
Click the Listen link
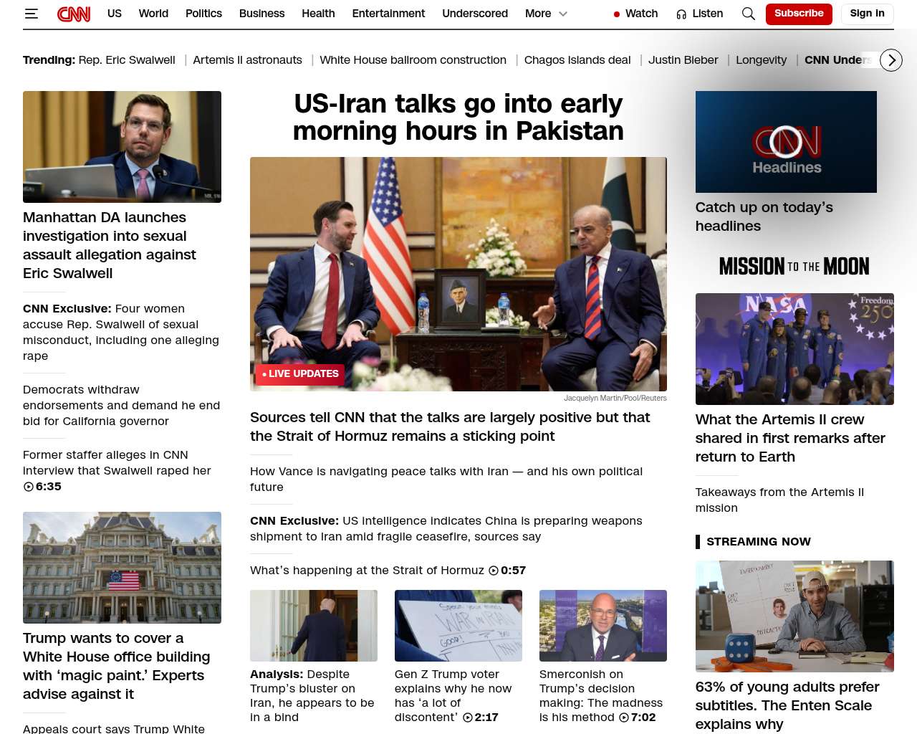(x=707, y=14)
